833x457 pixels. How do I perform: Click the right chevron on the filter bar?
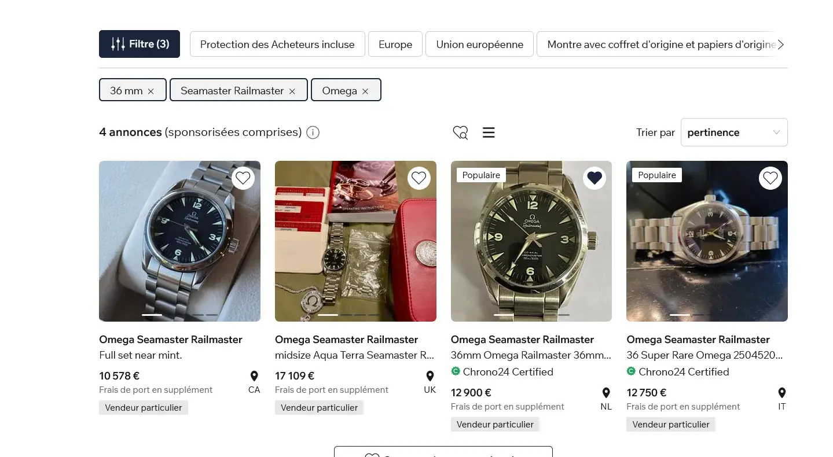click(780, 44)
